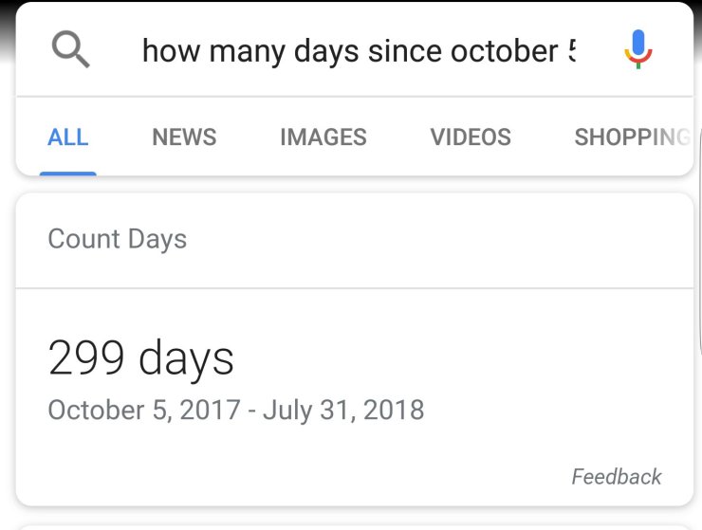Focus the search query text field

point(359,50)
